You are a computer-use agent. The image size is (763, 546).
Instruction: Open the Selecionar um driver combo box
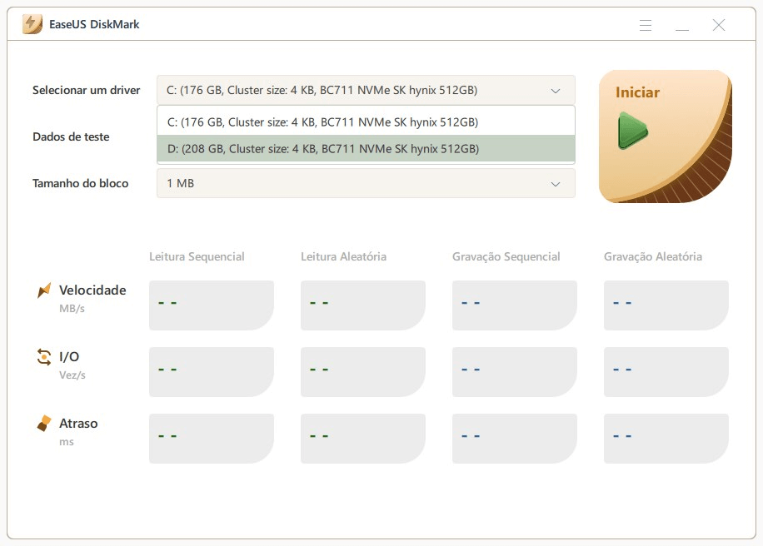366,90
